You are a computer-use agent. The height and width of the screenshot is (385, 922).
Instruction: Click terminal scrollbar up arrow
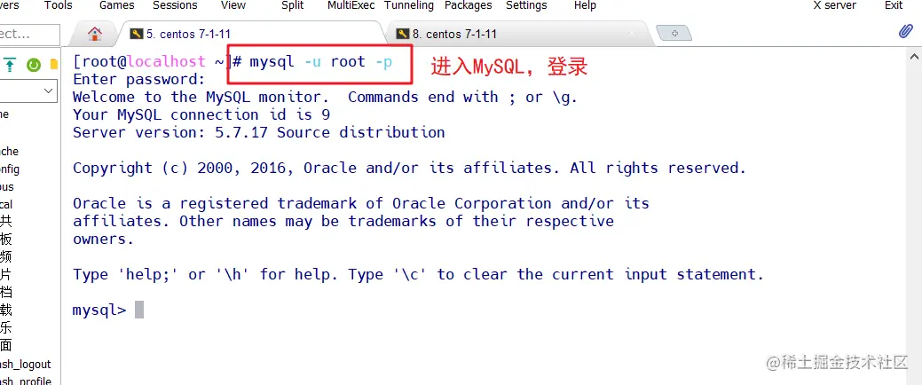click(914, 57)
